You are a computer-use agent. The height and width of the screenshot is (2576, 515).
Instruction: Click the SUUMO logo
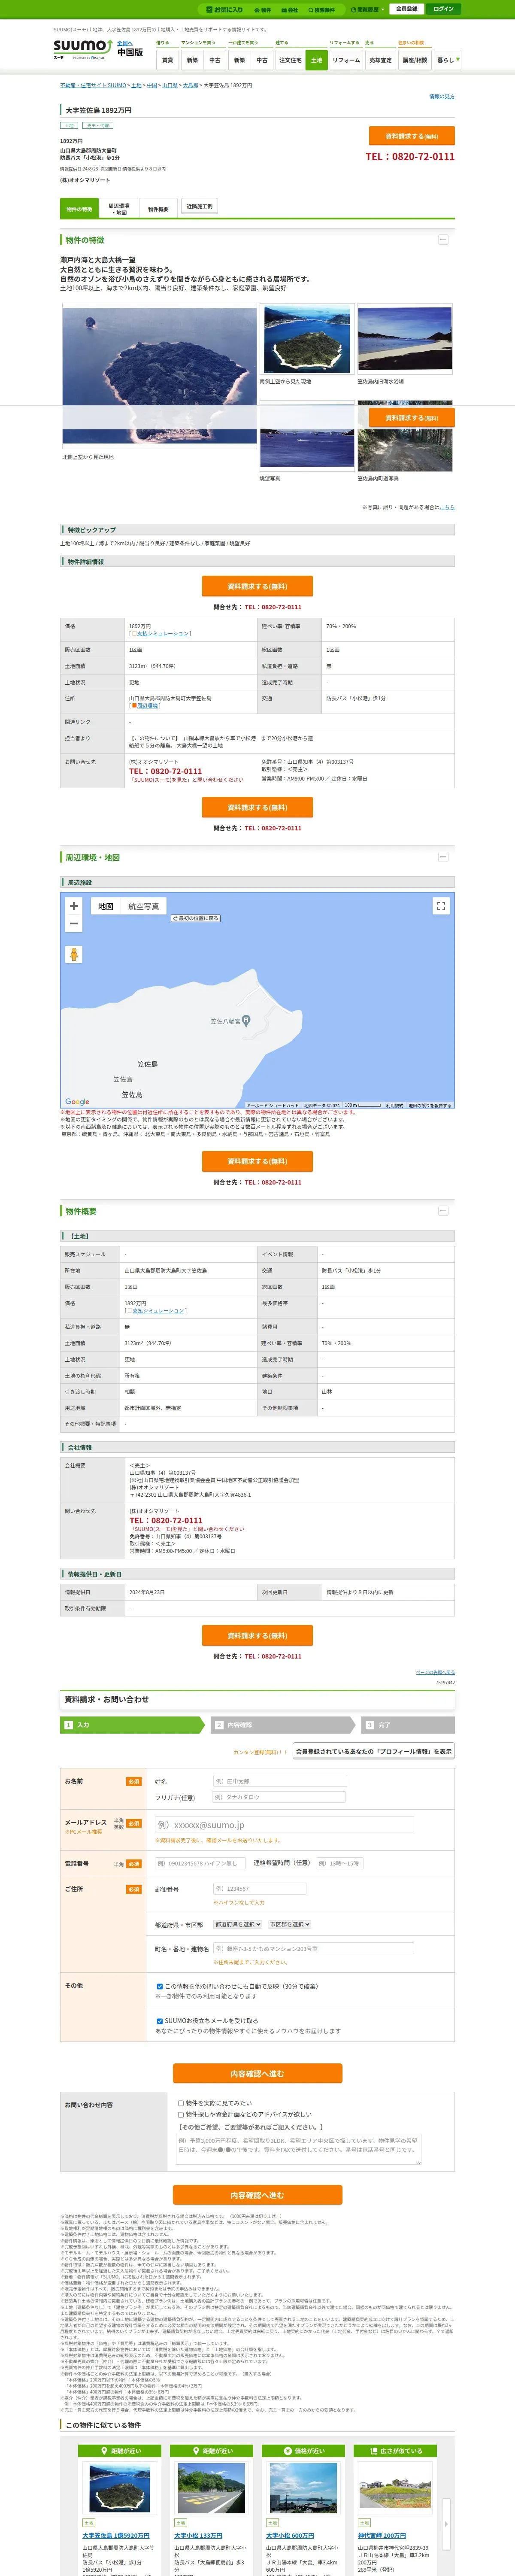[83, 48]
